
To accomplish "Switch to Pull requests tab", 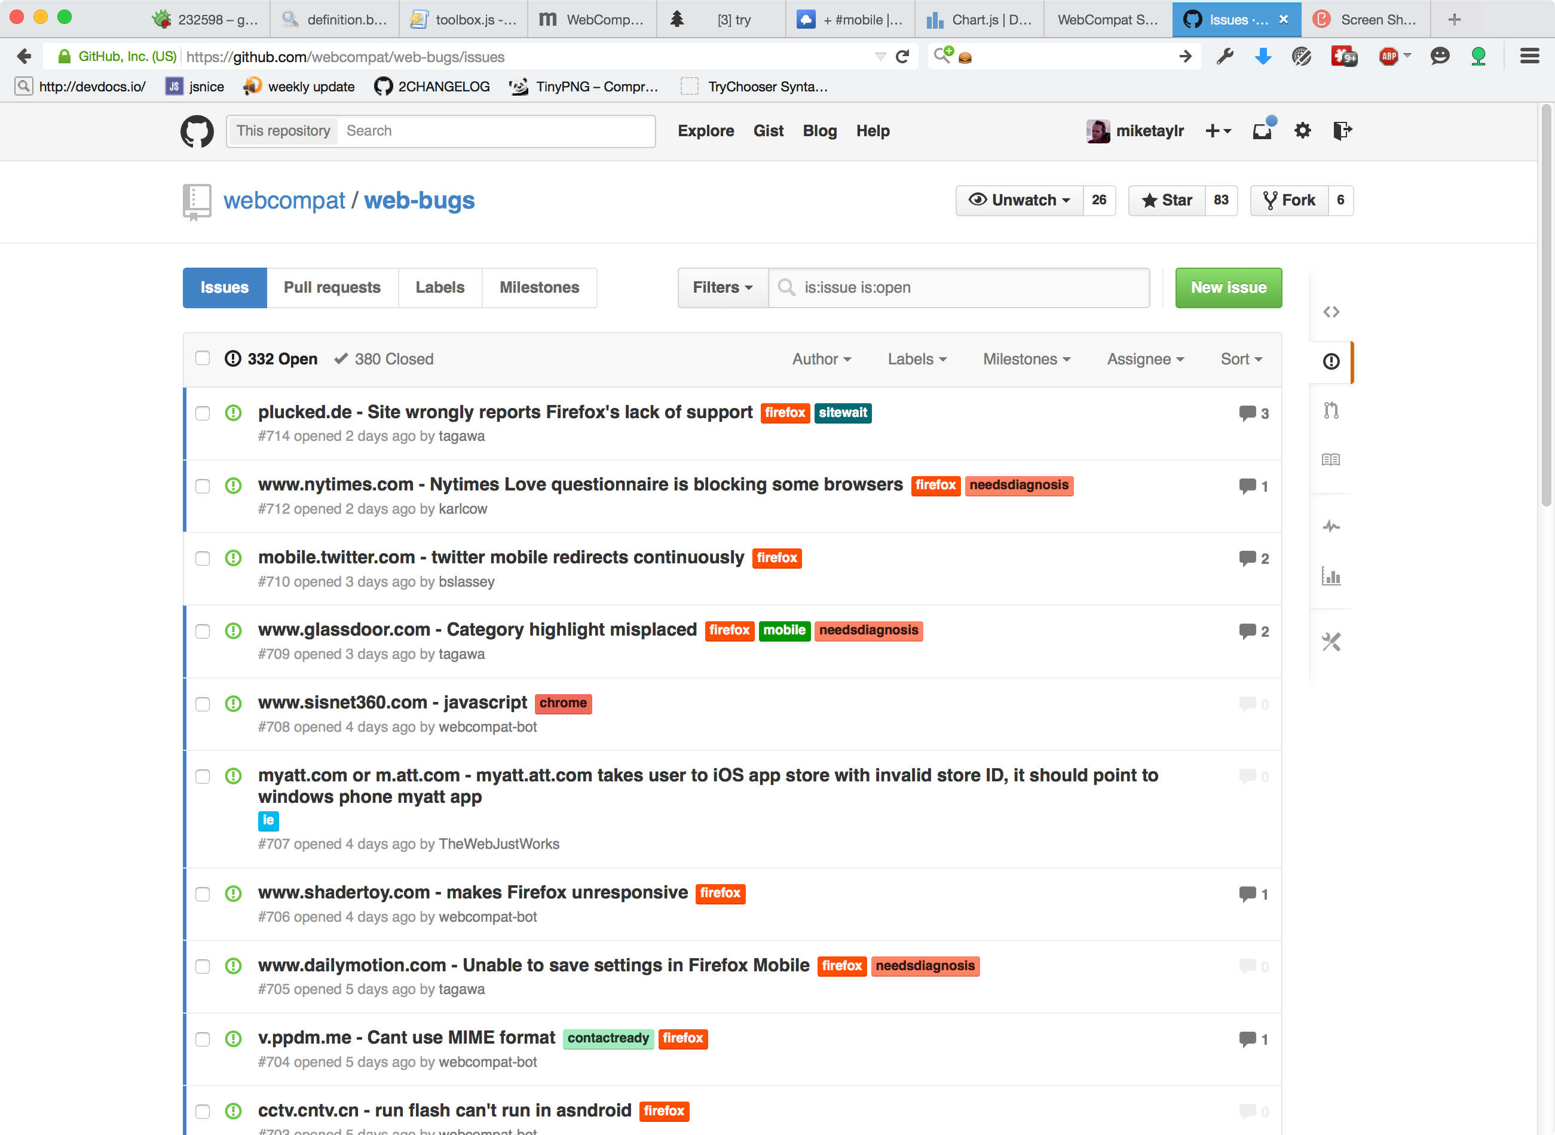I will click(x=332, y=287).
